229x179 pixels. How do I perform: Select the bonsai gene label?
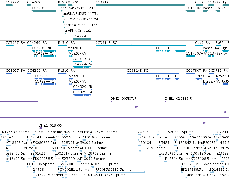[x=208, y=8]
